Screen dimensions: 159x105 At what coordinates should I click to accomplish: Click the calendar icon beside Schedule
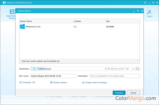click(x=20, y=82)
